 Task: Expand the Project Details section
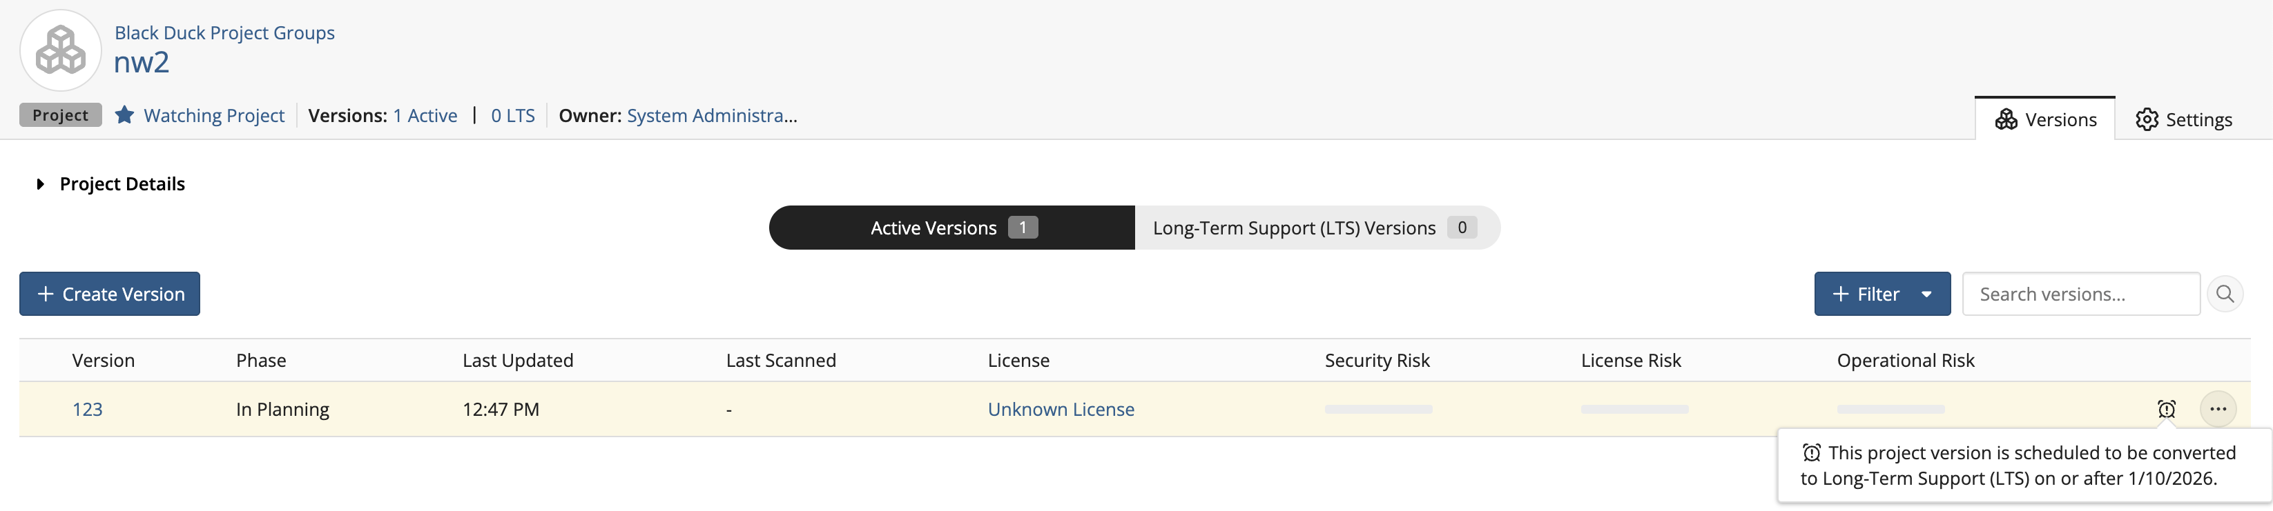41,184
